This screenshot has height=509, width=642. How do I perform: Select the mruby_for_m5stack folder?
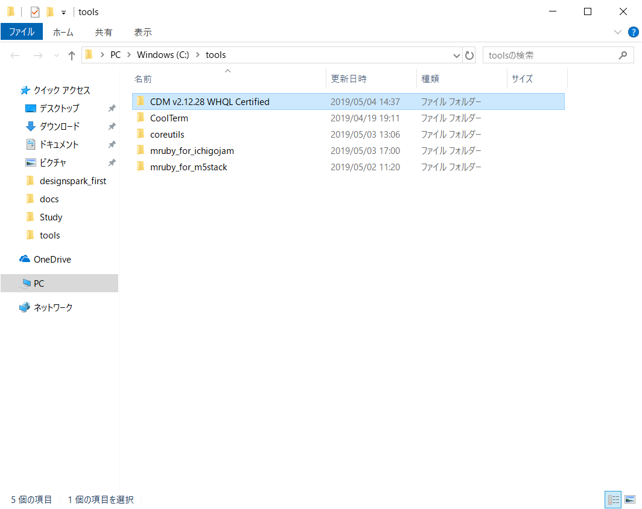tap(348, 167)
